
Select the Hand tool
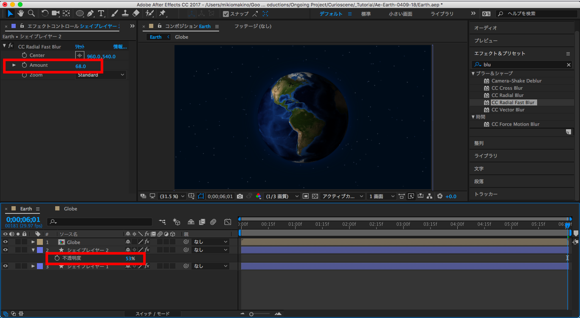coord(20,14)
